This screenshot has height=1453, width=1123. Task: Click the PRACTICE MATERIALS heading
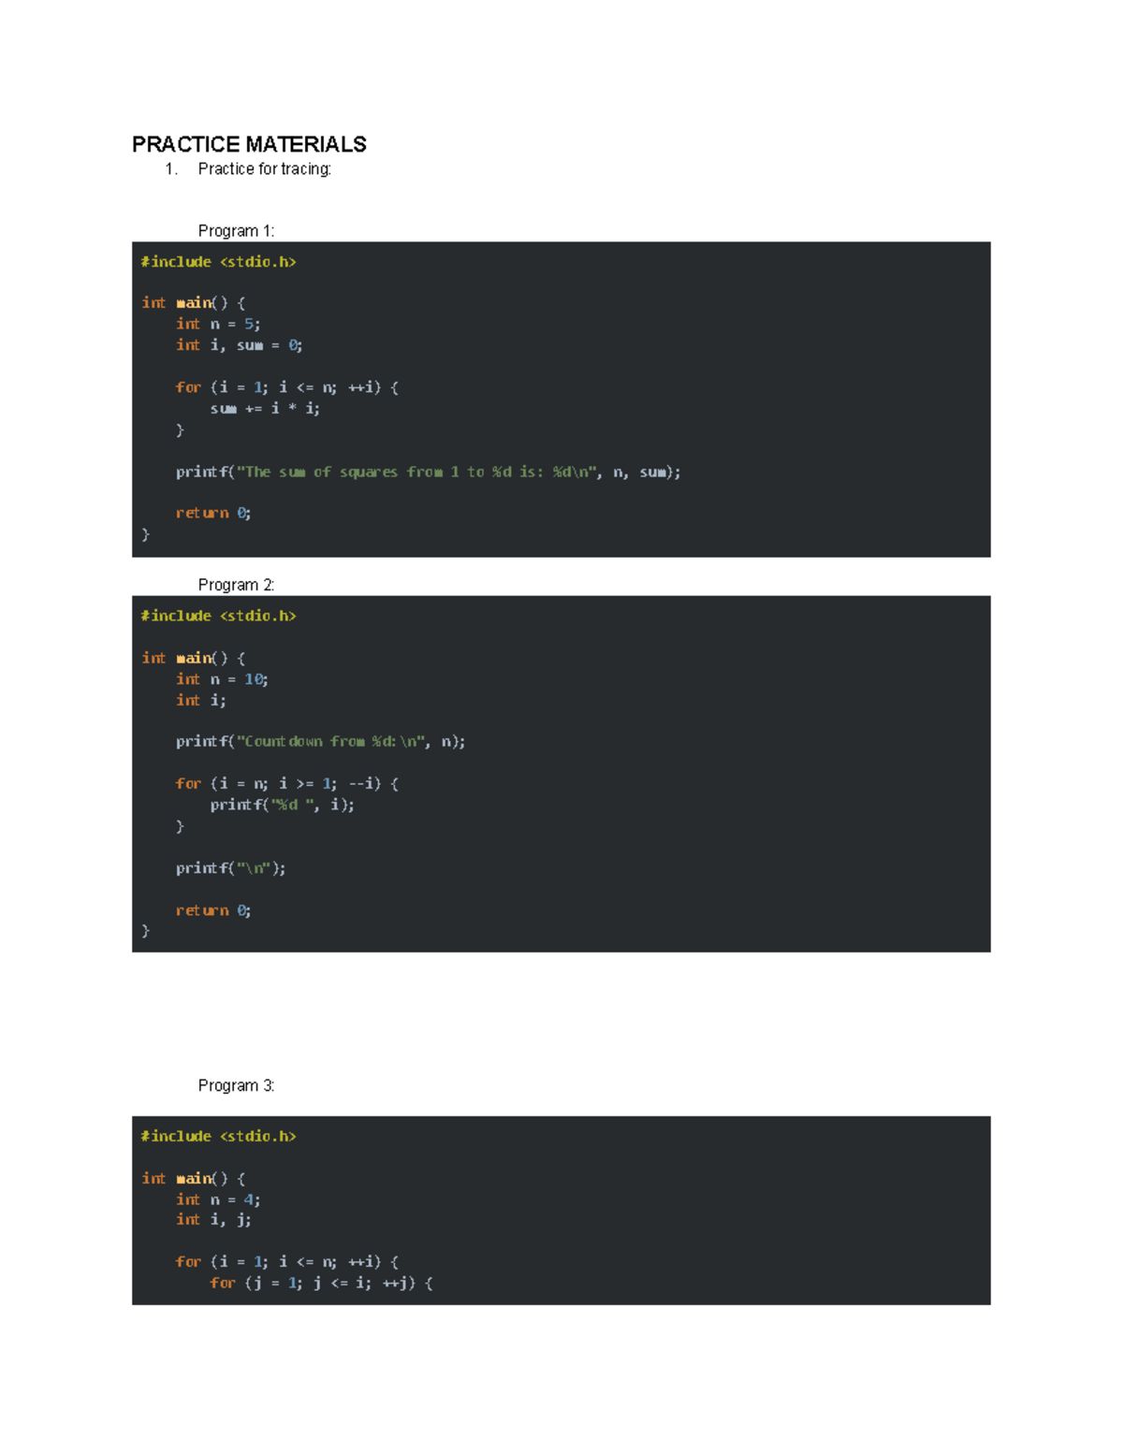tap(249, 144)
